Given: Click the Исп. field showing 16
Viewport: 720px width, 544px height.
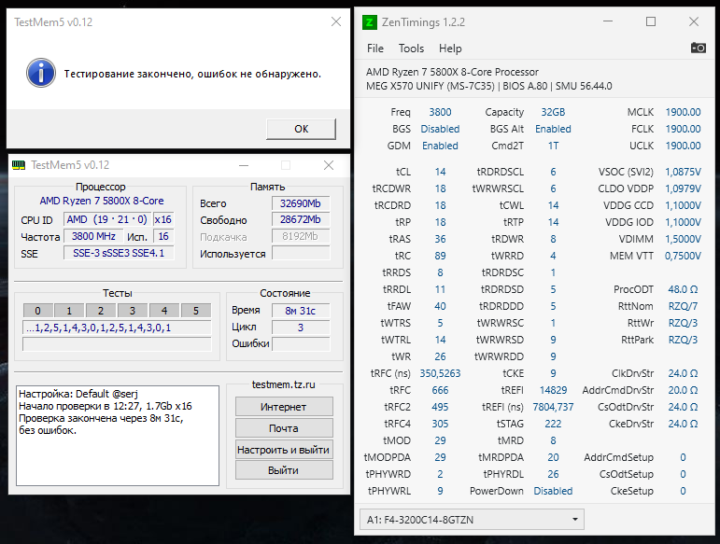Looking at the screenshot, I should pos(163,236).
